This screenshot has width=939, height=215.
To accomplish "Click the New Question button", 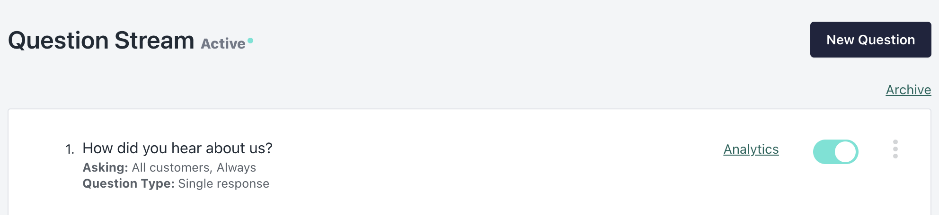I will [x=870, y=40].
